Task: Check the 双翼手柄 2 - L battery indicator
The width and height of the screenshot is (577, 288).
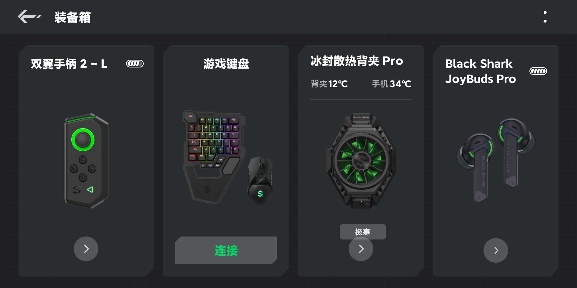Action: pos(135,64)
